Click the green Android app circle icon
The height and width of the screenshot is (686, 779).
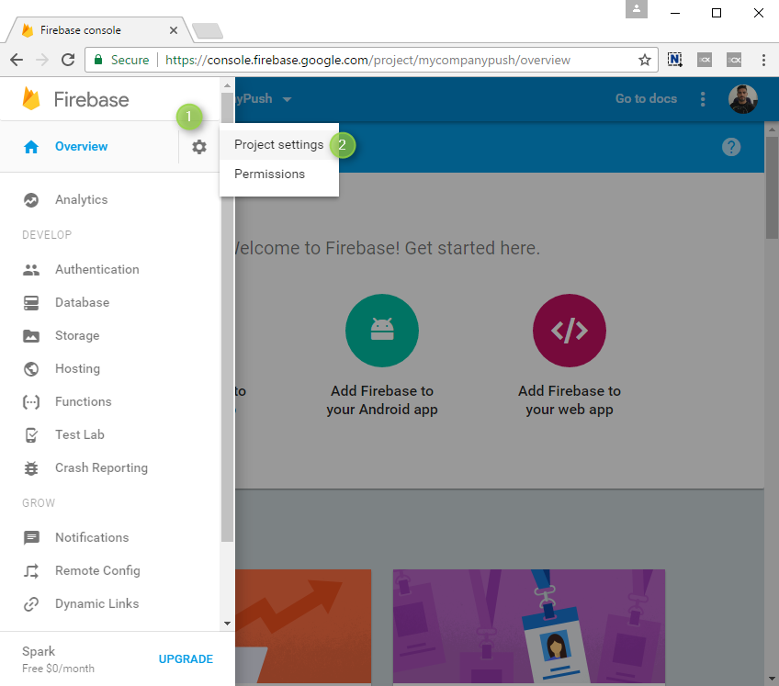[382, 331]
